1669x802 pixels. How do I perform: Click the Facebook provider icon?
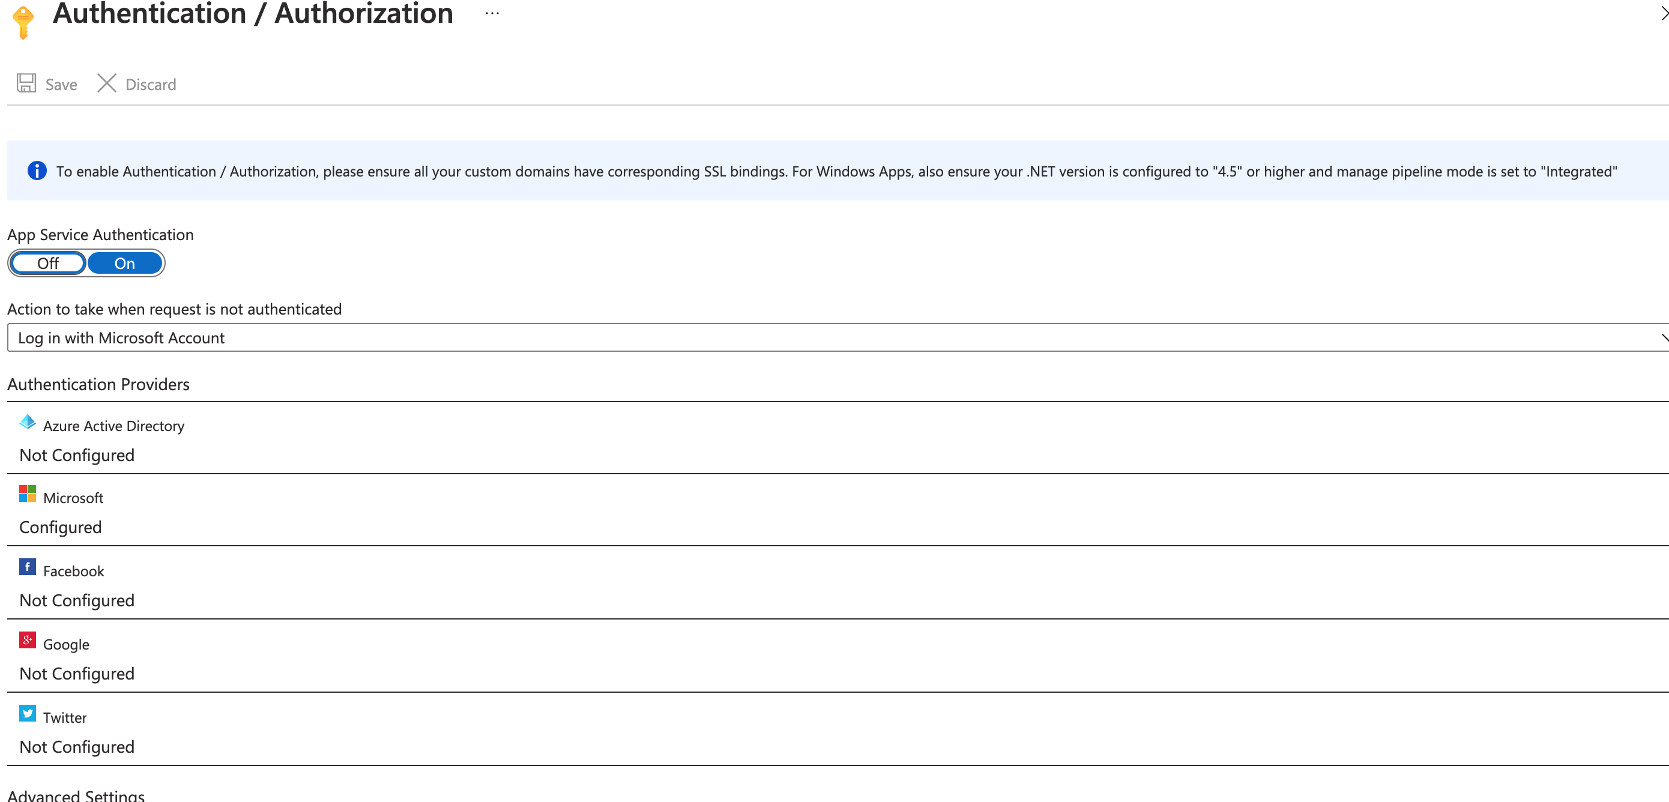(27, 567)
